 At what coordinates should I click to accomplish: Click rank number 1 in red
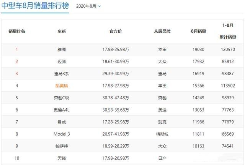coord(17,49)
